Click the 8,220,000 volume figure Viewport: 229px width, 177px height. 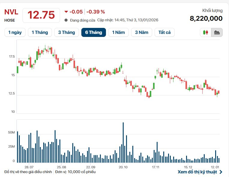click(x=206, y=19)
